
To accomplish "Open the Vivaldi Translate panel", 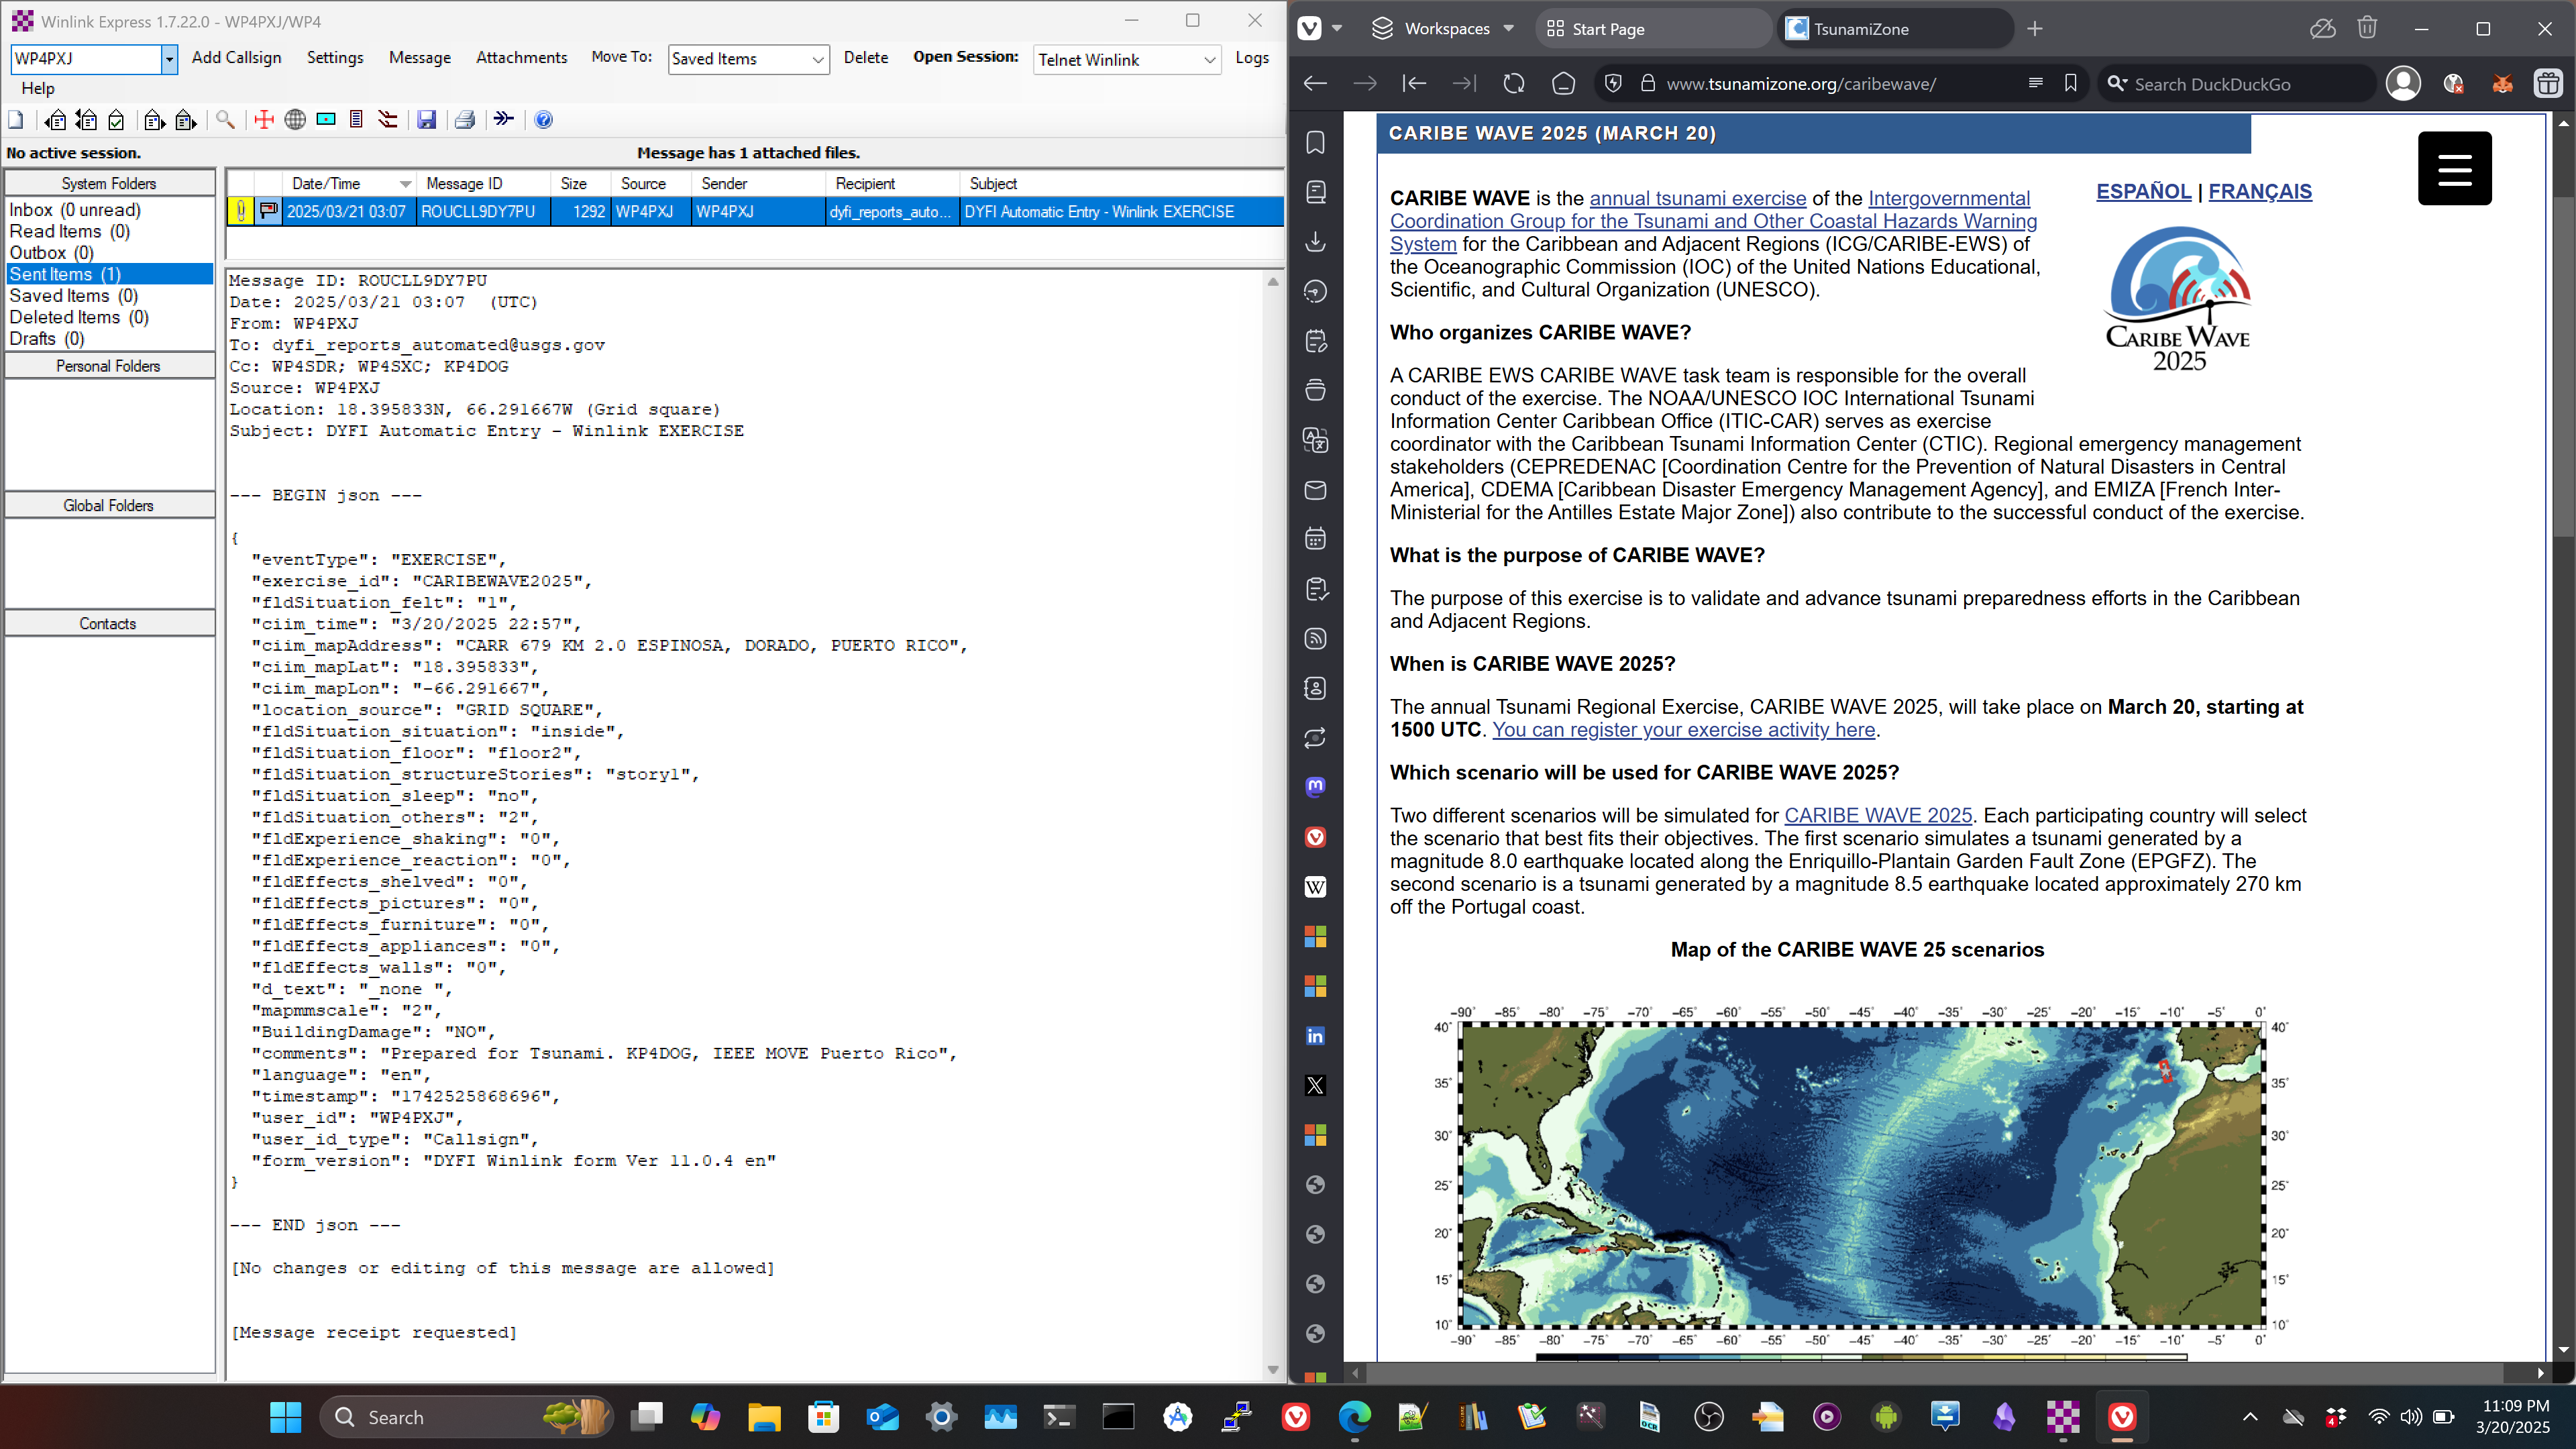I will click(1316, 440).
